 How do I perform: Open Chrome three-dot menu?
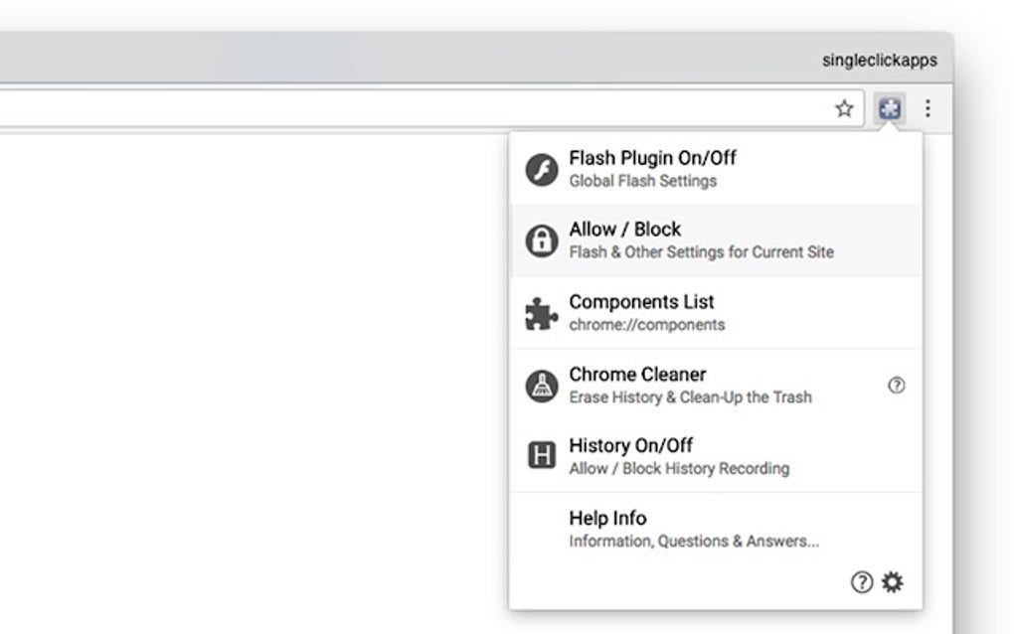click(928, 108)
